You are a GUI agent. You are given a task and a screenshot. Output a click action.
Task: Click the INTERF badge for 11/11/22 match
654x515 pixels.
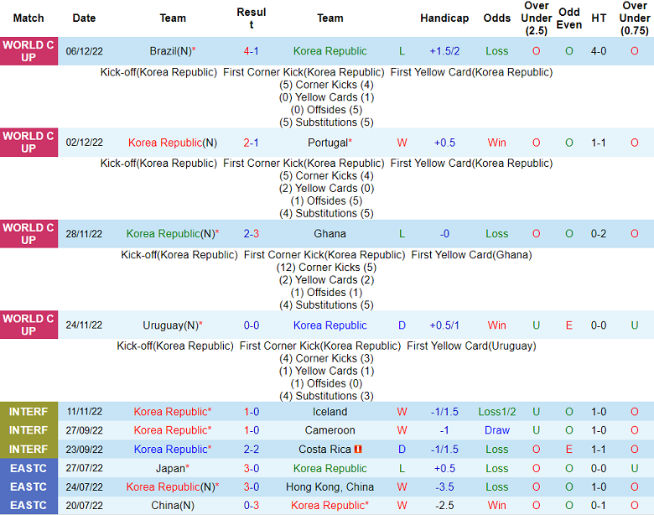(29, 412)
